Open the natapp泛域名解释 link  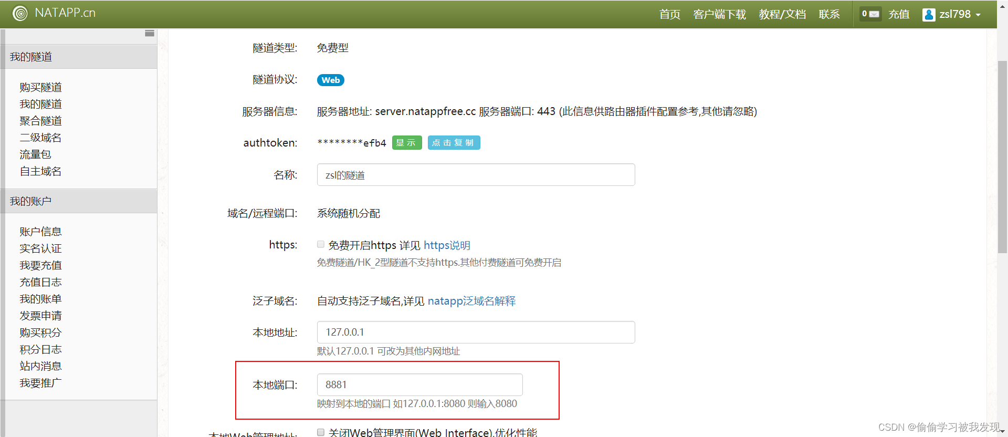click(471, 301)
